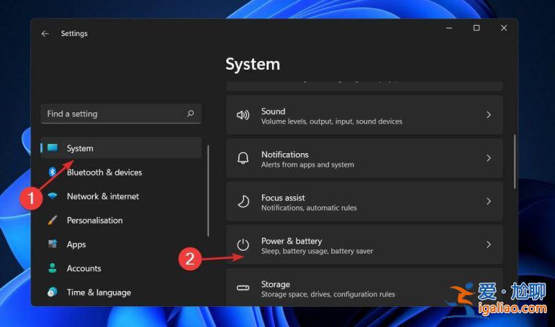Viewport: 555px width, 327px height.
Task: Click 'Alerts from apps and system' text
Action: pyautogui.click(x=307, y=164)
